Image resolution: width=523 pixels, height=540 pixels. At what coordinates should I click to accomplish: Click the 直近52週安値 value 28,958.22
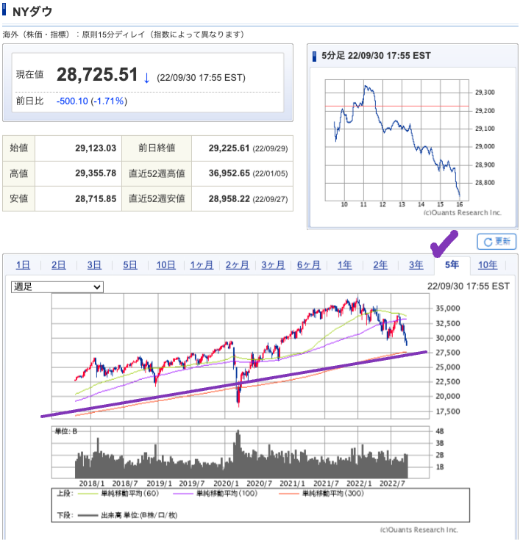(229, 198)
